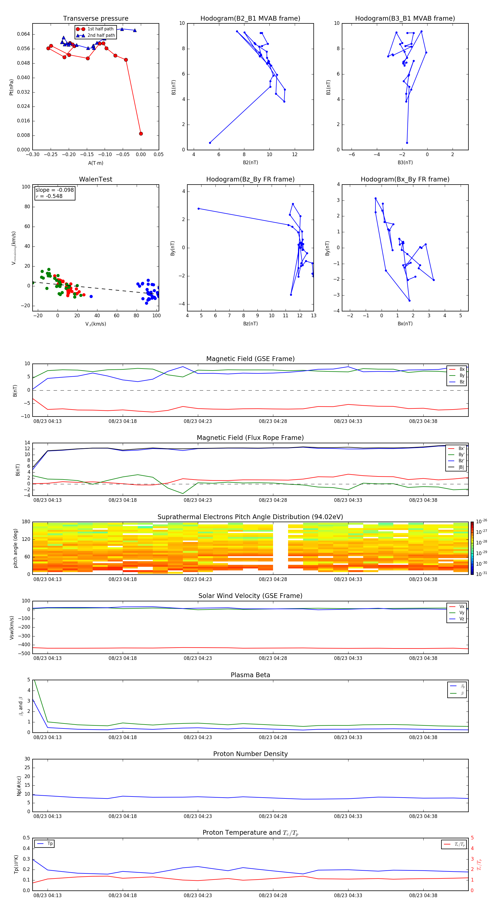Select the |B| legend entry in Flux Rope panel
This screenshot has height=920, width=501.
coord(456,467)
